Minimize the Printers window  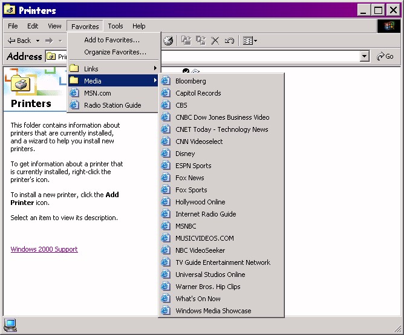pos(364,10)
